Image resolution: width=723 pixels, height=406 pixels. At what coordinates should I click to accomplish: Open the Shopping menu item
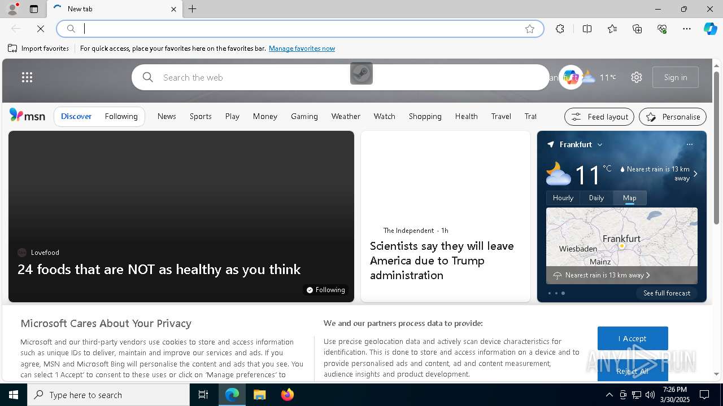click(425, 116)
